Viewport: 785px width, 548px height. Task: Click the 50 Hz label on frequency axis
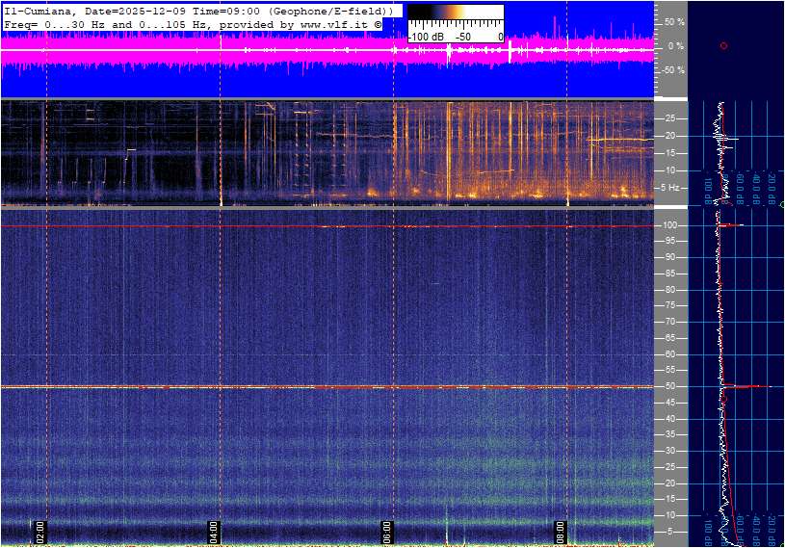670,387
